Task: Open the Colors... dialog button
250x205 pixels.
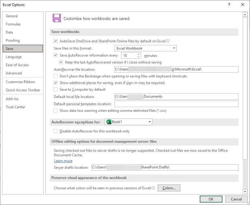Action: 169,188
